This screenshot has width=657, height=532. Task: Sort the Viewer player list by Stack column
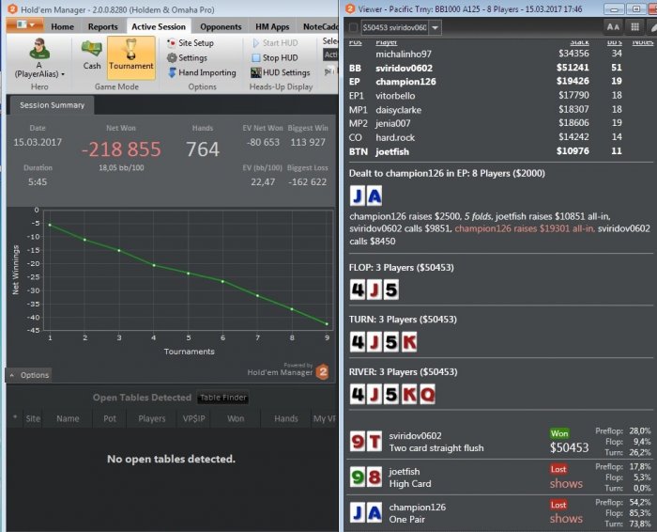click(579, 42)
